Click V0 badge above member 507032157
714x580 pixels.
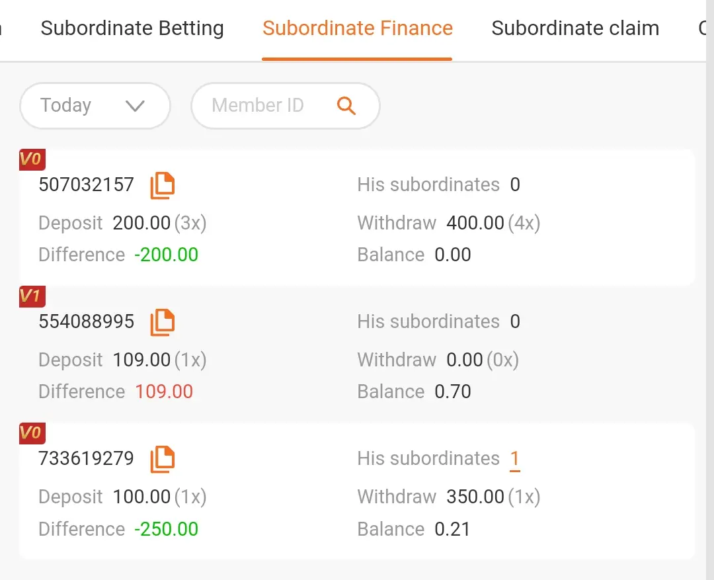tap(32, 159)
